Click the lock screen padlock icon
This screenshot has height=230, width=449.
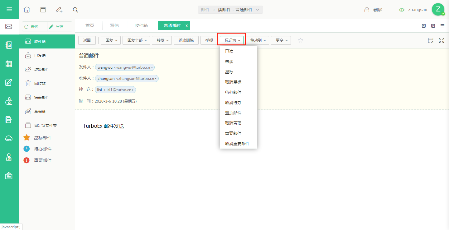point(367,10)
